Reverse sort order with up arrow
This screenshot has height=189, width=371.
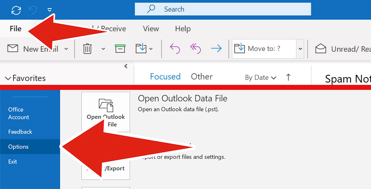tap(288, 77)
